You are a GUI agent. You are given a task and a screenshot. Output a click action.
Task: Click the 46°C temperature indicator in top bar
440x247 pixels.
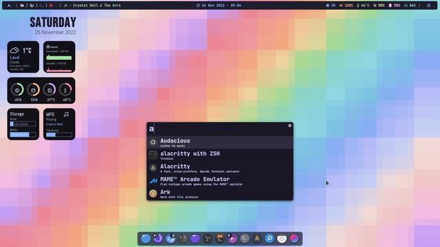[x=363, y=5]
